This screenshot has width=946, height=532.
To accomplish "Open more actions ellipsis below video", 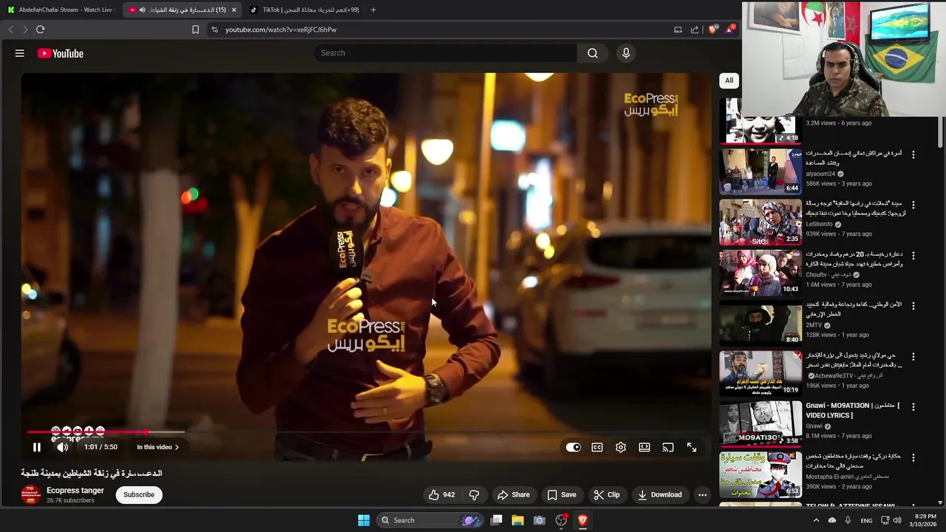I will point(702,494).
